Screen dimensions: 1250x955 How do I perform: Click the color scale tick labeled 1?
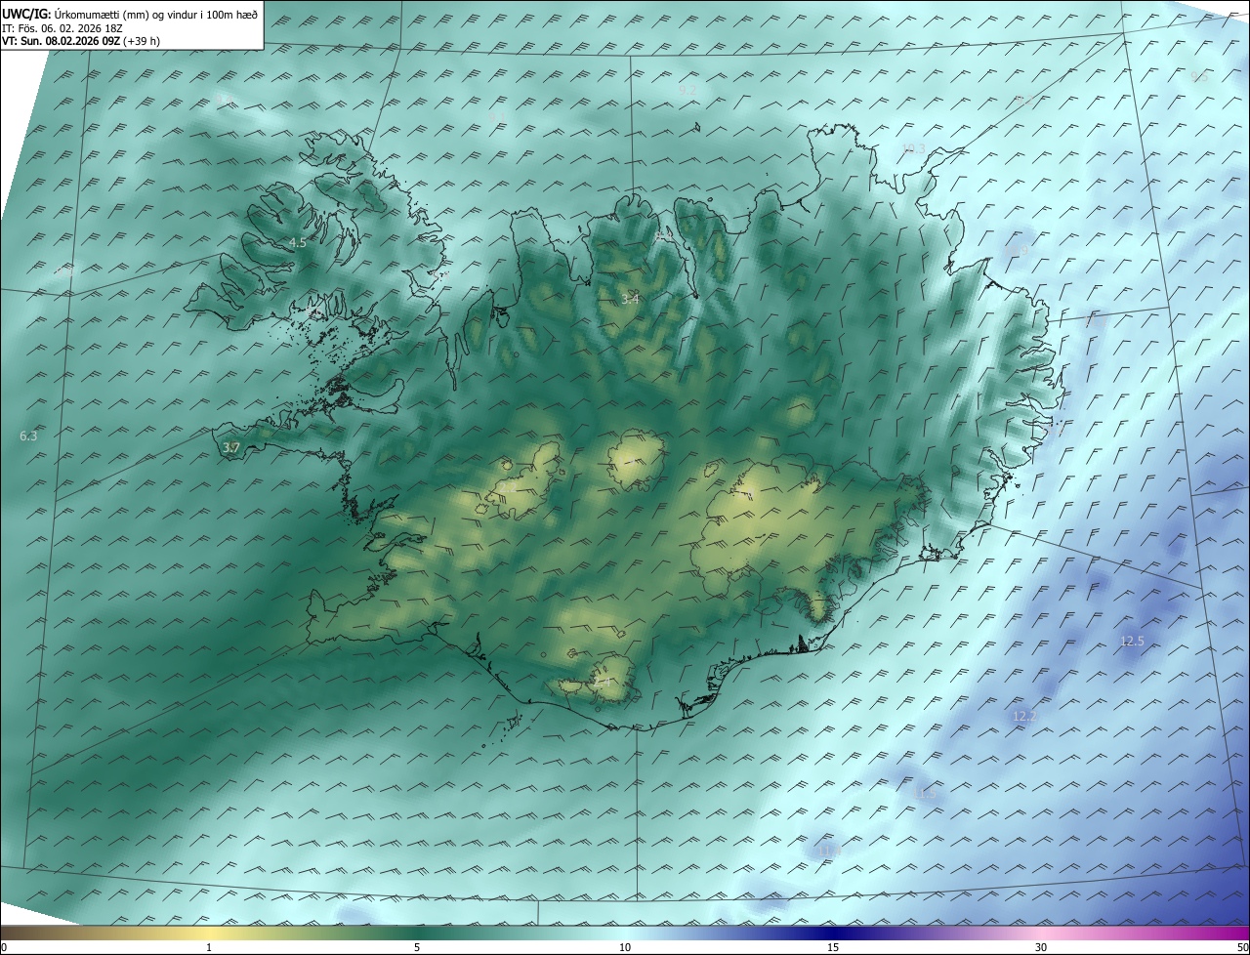[209, 947]
